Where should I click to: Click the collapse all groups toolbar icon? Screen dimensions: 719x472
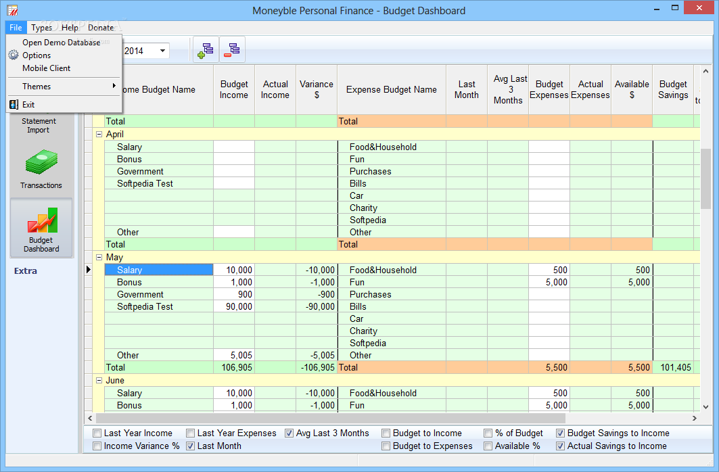233,49
